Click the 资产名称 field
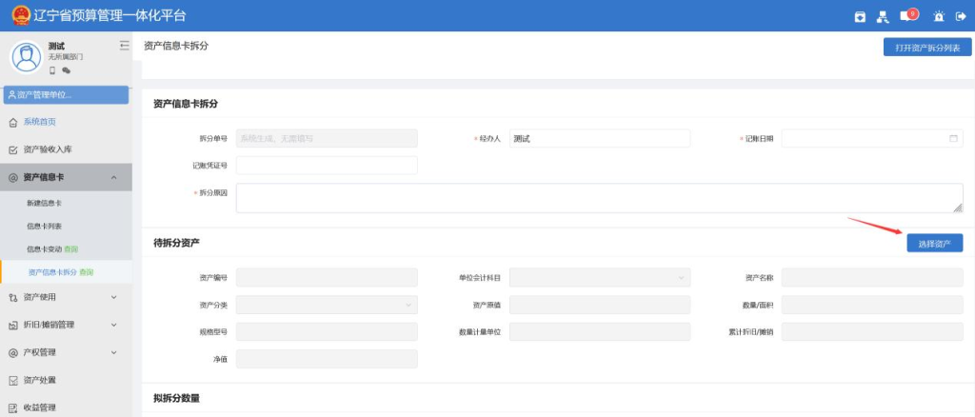The width and height of the screenshot is (975, 417). tap(872, 277)
